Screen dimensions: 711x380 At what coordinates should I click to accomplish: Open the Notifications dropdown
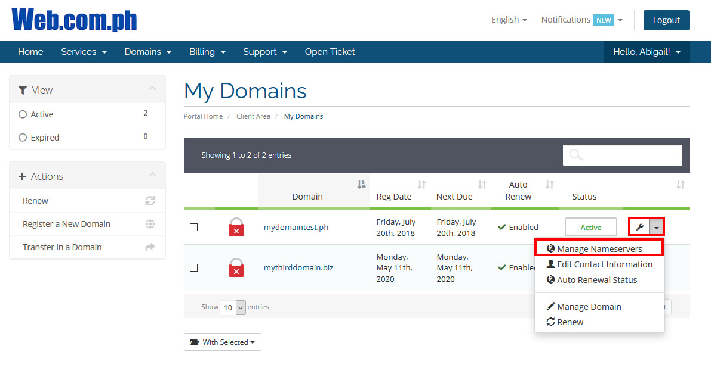(x=582, y=20)
